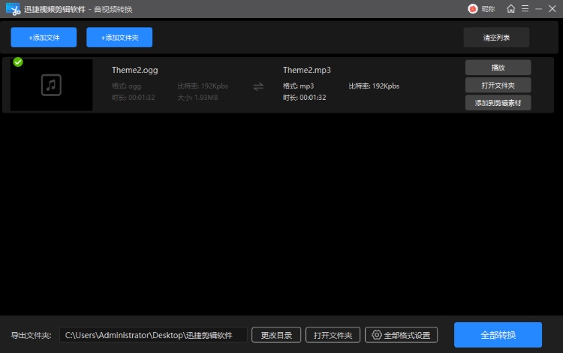Open the hamburger menu in title bar
This screenshot has height=353, width=563.
coord(523,9)
